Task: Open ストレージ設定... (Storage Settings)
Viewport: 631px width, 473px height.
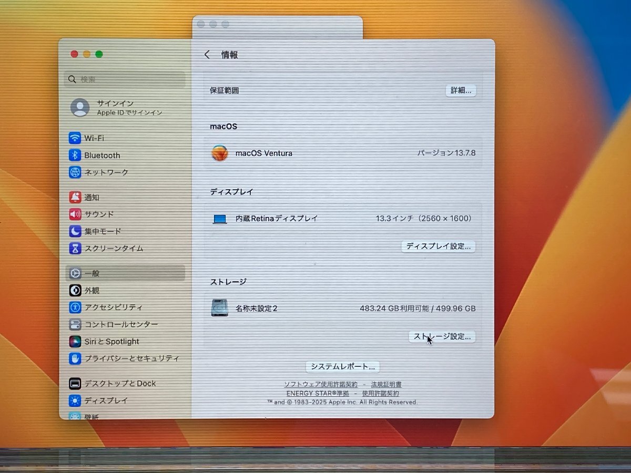Action: 442,337
